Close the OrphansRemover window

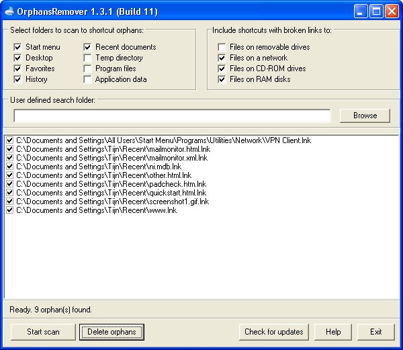coord(392,11)
